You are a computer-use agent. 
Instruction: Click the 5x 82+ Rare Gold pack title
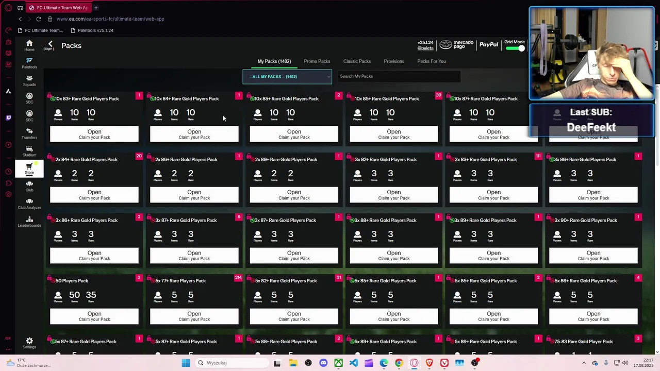286,281
